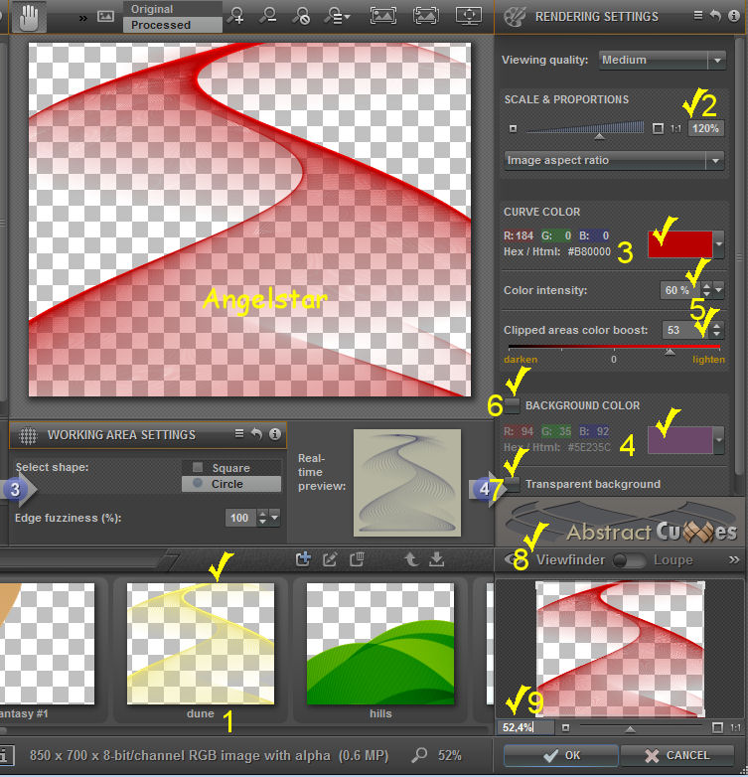Add new preset in preset toolbar

coord(304,559)
